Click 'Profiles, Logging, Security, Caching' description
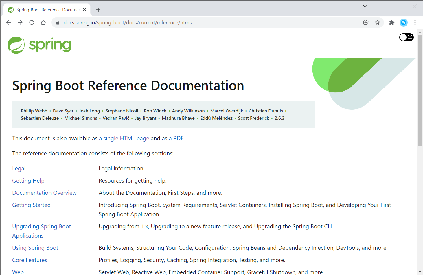The image size is (423, 275). point(192,260)
